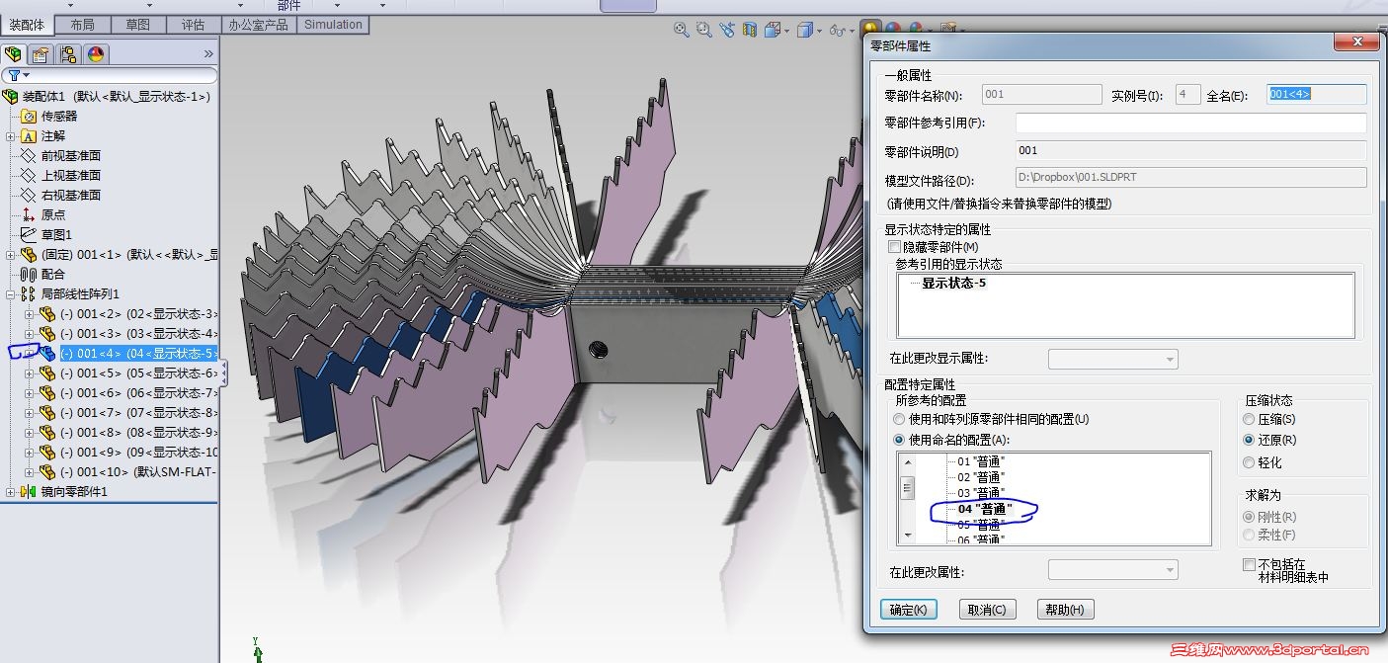Select configuration 04 "普通" in list
The image size is (1388, 663).
[x=985, y=509]
